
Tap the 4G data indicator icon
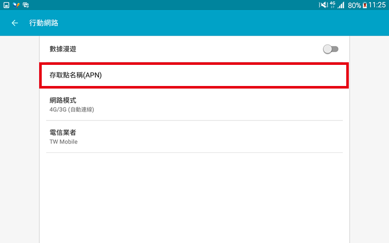point(332,5)
